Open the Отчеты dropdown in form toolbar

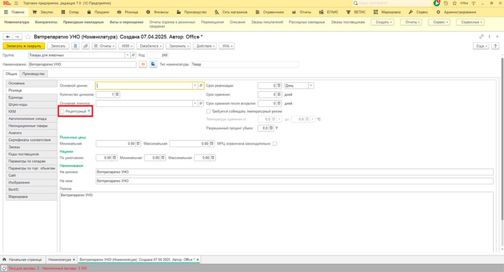pos(104,46)
